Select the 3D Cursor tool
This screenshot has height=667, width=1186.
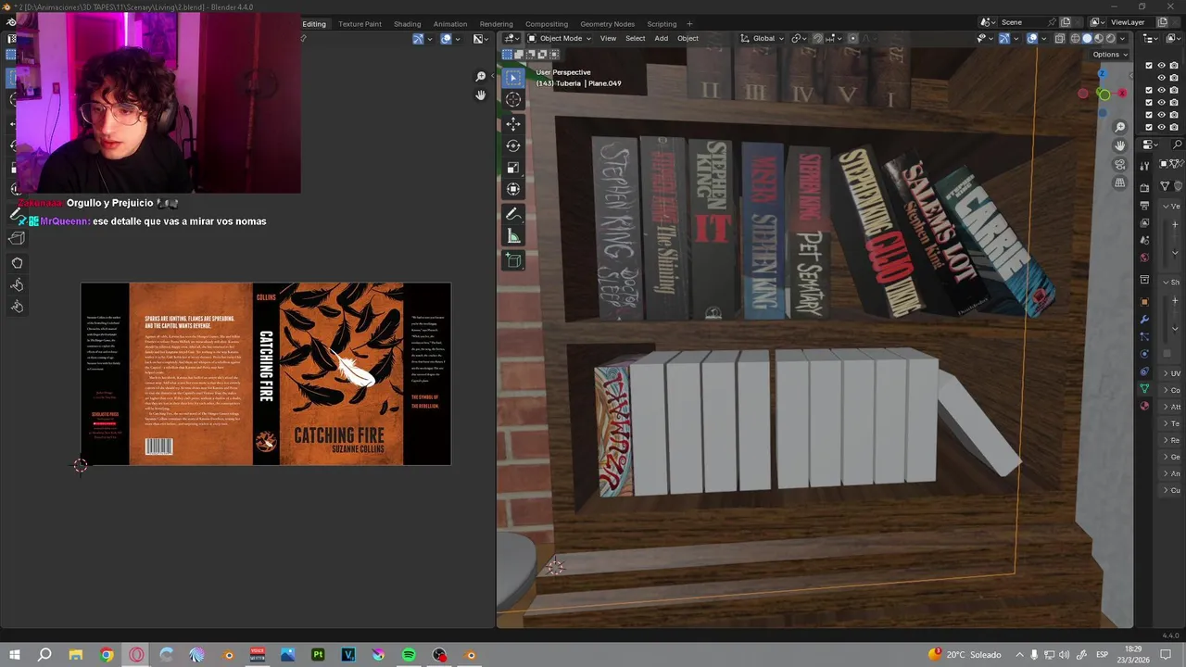tap(513, 99)
